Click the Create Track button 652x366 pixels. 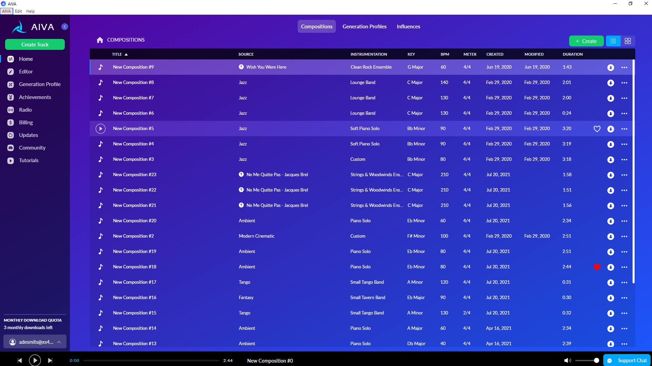point(35,44)
